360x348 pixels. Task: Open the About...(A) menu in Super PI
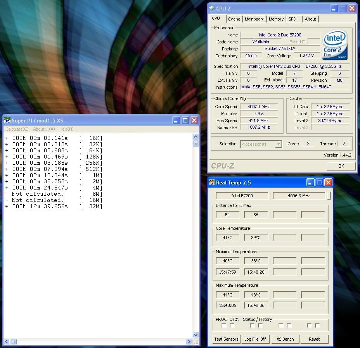[x=44, y=129]
